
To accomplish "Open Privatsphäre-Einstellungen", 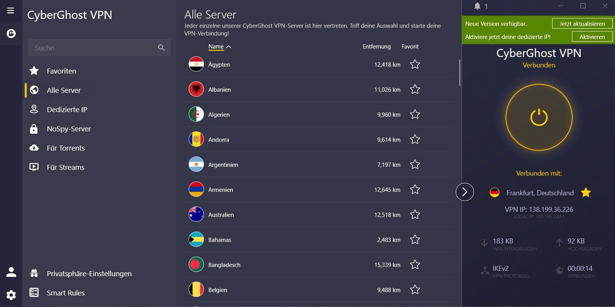I will [x=89, y=273].
